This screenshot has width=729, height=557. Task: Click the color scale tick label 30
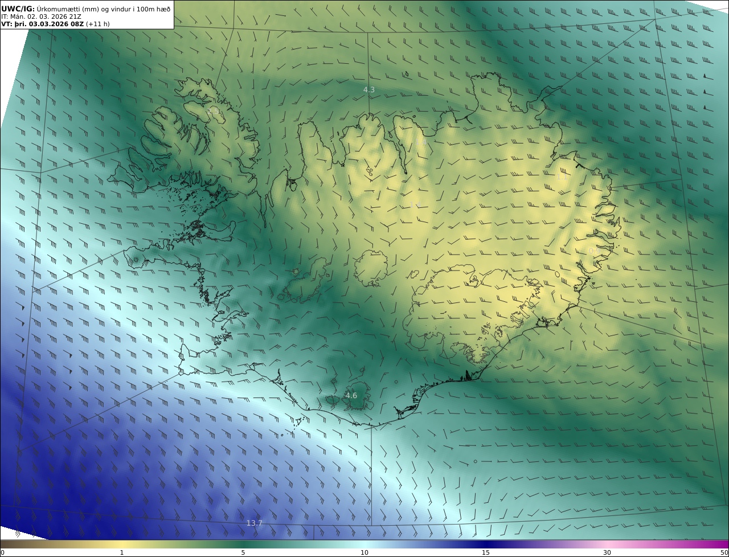click(x=607, y=552)
